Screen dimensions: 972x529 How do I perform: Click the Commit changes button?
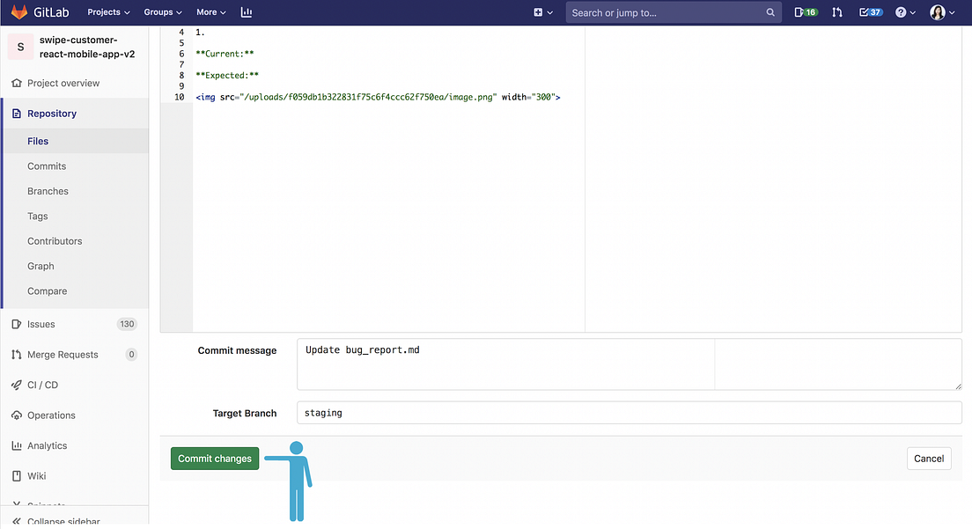(x=215, y=459)
